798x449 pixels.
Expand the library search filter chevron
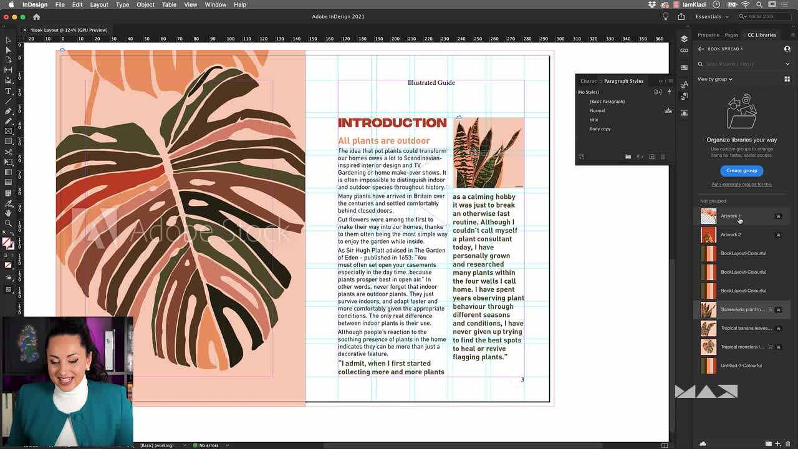click(787, 64)
